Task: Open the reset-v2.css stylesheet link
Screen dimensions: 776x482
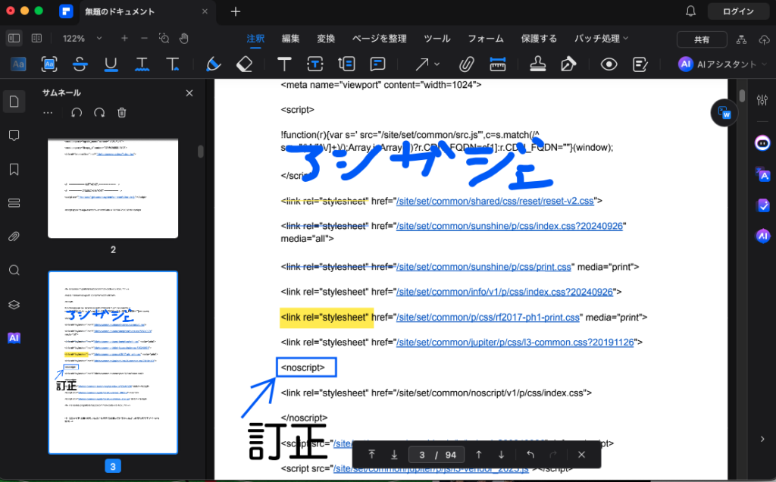Action: point(495,201)
